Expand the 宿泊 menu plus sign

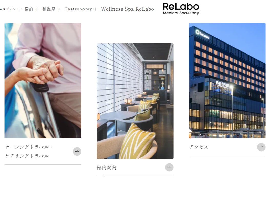(37, 9)
